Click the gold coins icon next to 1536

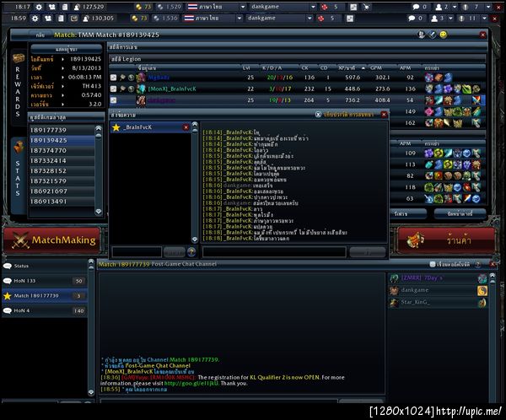click(135, 19)
